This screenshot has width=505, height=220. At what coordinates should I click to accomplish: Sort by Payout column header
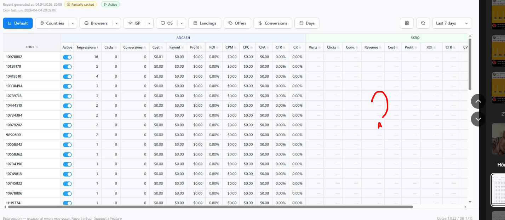pos(176,47)
